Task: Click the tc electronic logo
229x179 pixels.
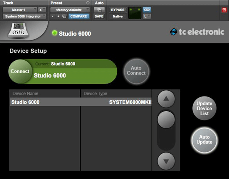Action: pyautogui.click(x=197, y=32)
